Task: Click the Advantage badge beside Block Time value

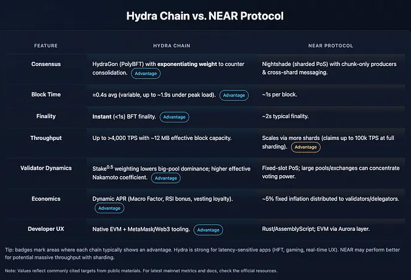Action: (233, 95)
